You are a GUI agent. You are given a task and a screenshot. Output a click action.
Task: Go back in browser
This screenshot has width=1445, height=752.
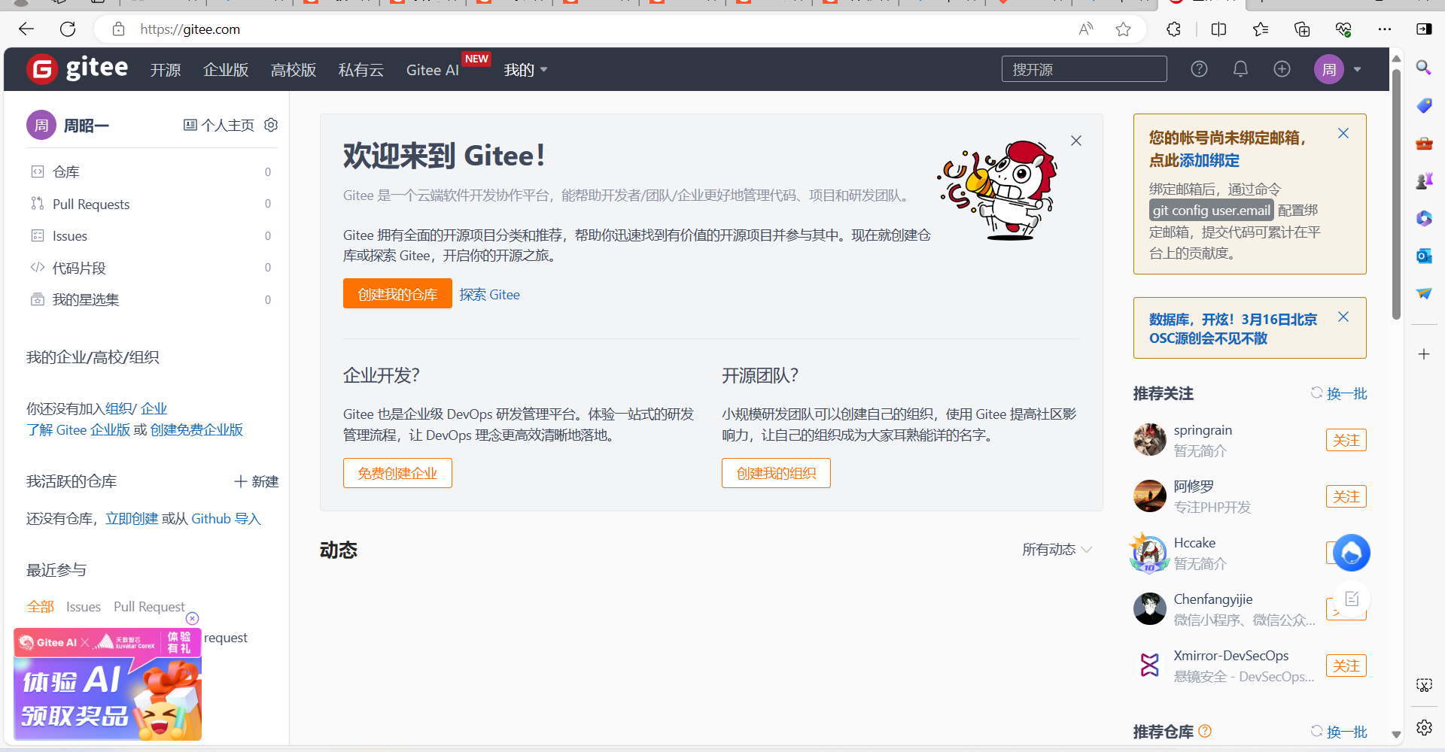[x=26, y=29]
